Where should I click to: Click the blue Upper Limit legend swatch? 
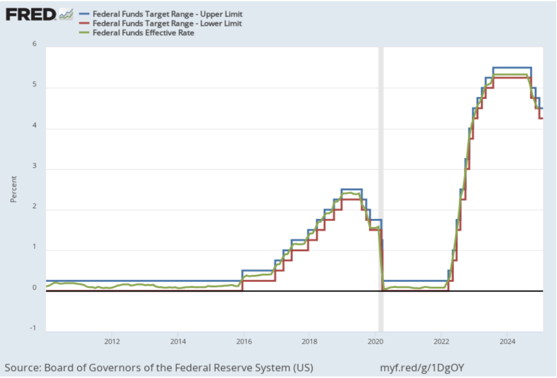click(85, 14)
